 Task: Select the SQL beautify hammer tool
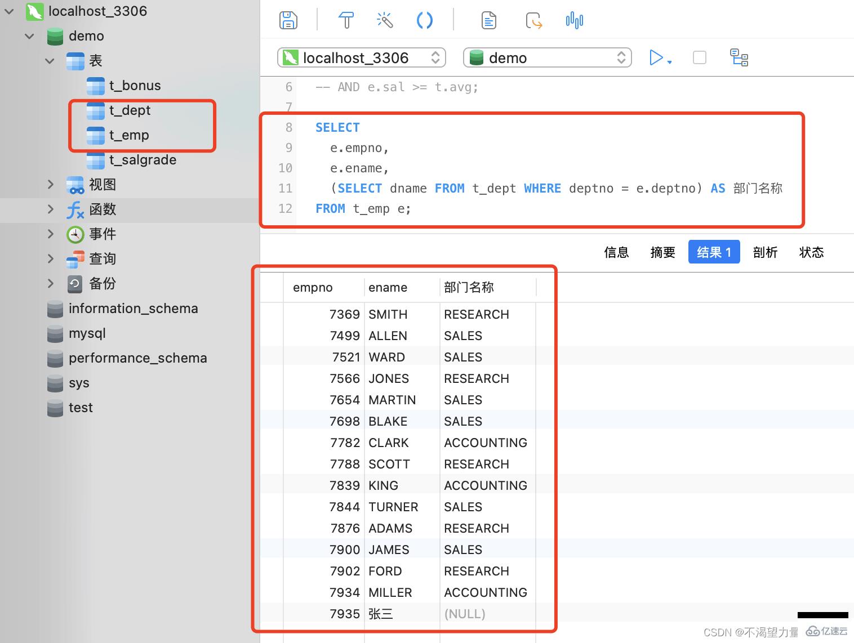tap(346, 20)
